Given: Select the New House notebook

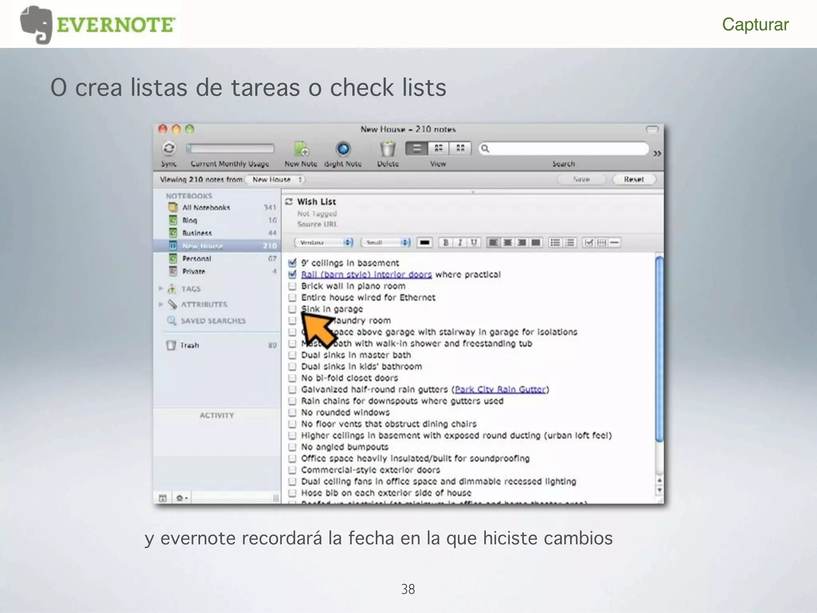Looking at the screenshot, I should (217, 246).
